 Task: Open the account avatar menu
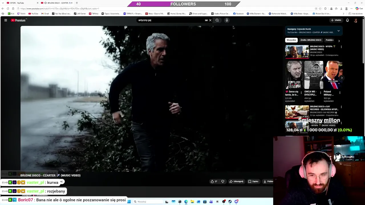pyautogui.click(x=356, y=20)
